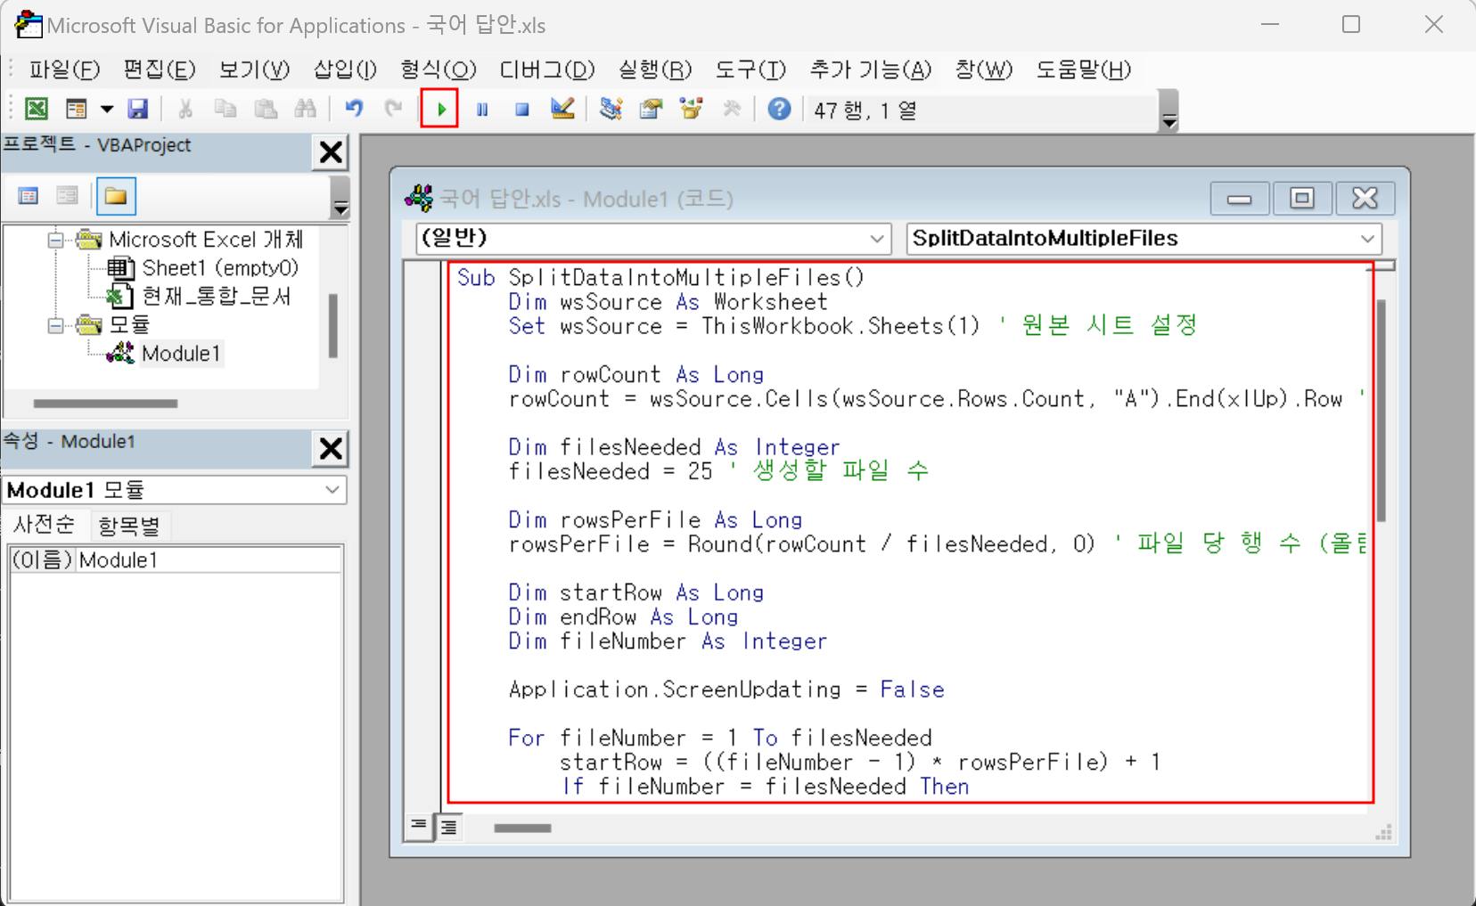Viewport: 1476px width, 906px height.
Task: Open the 보기(V) menu
Action: pyautogui.click(x=255, y=69)
